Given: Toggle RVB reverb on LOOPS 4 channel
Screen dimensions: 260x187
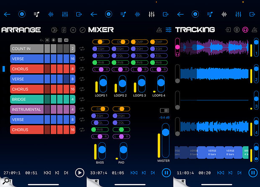Looking at the screenshot, I should 159,63.
